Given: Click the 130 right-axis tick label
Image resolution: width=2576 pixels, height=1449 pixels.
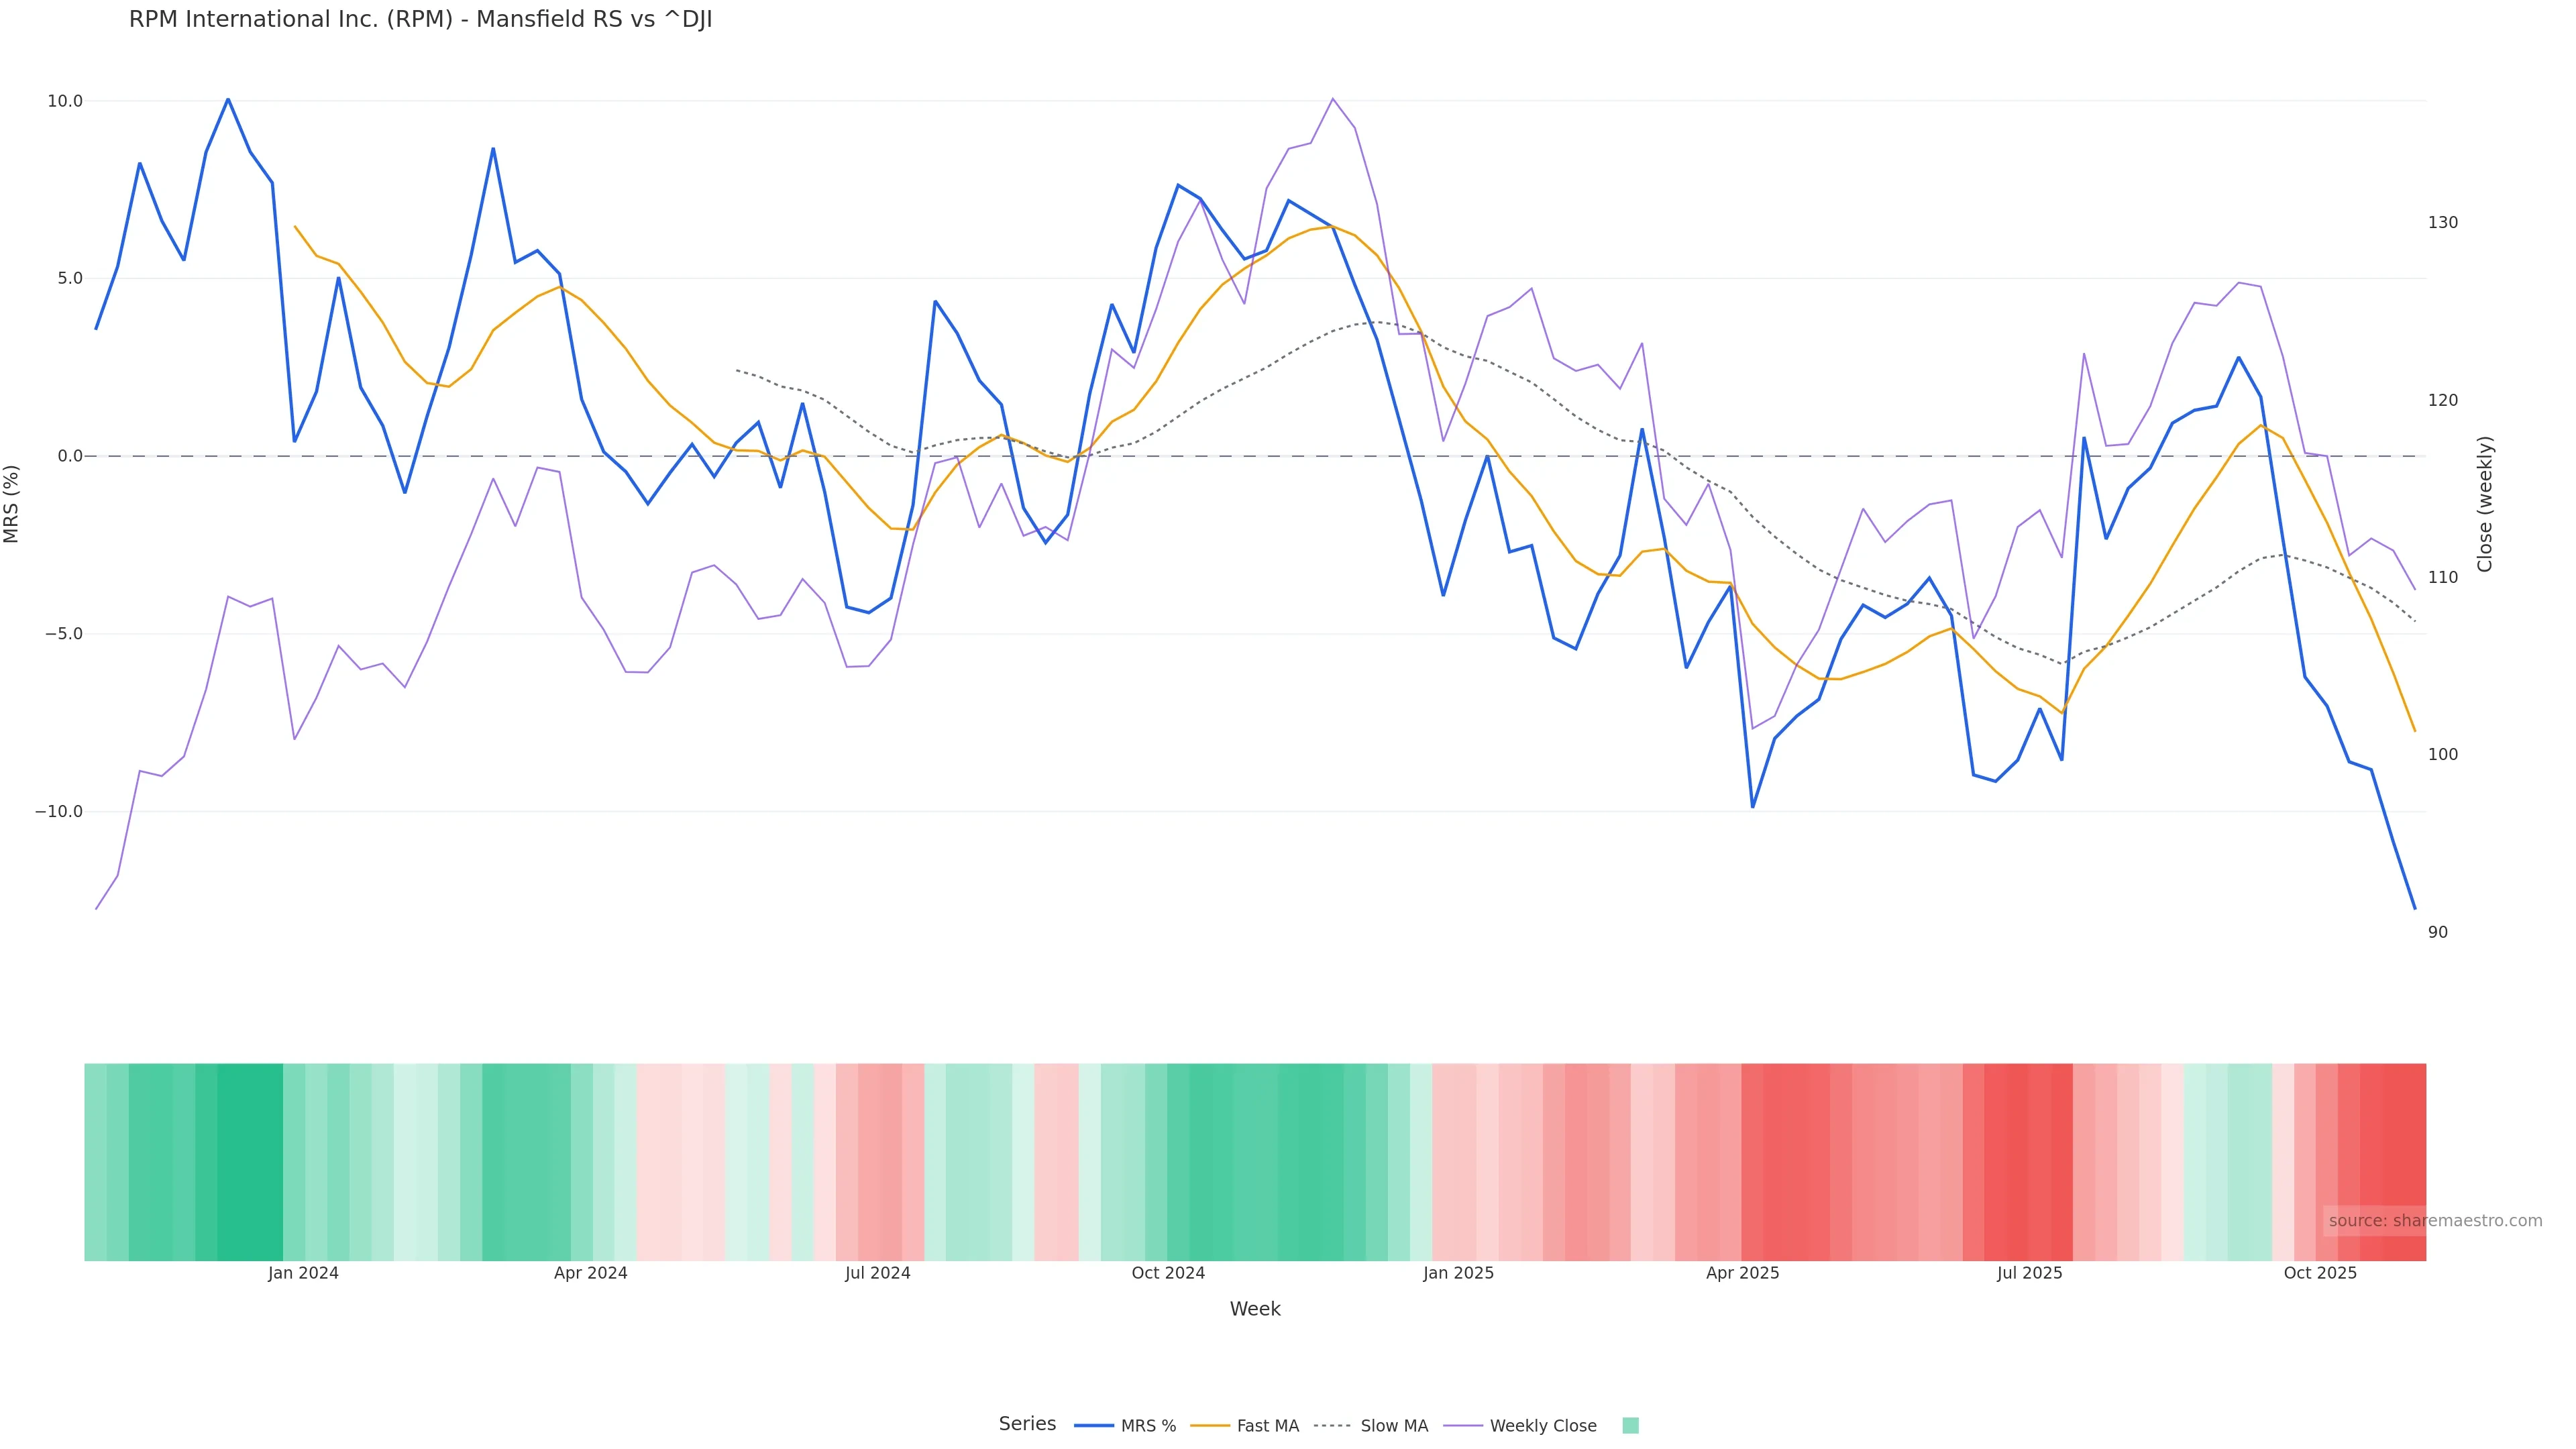Looking at the screenshot, I should 2442,223.
